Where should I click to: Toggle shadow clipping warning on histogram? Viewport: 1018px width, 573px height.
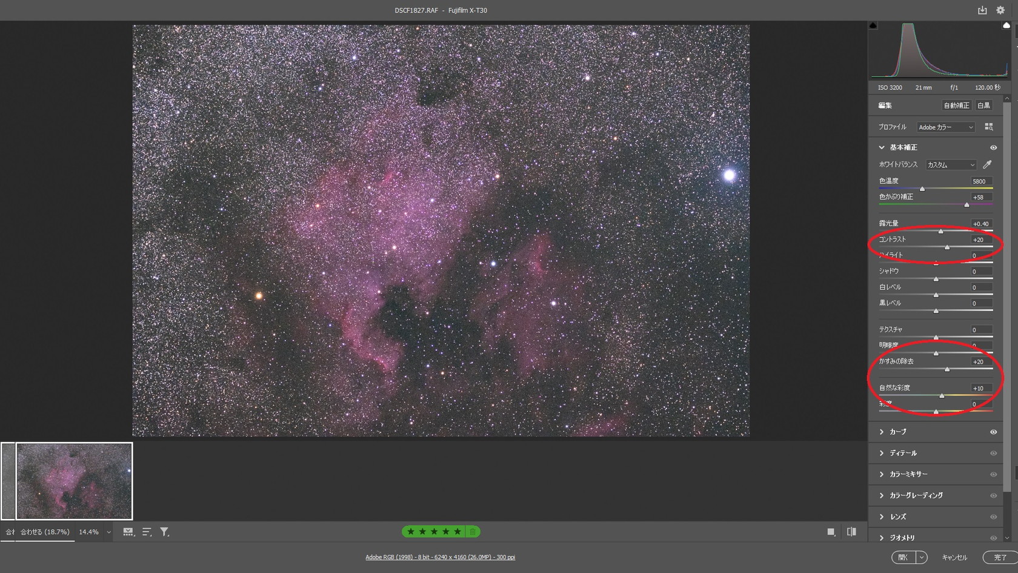coord(873,25)
